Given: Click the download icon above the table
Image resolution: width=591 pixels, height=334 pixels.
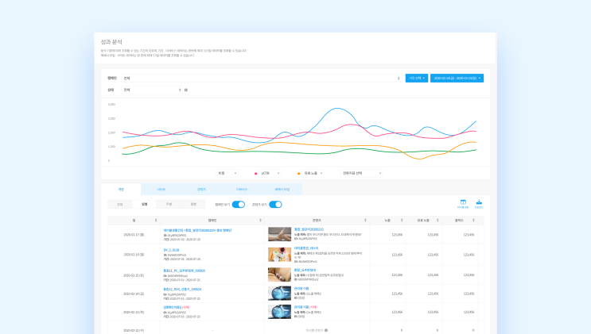Looking at the screenshot, I should [479, 204].
